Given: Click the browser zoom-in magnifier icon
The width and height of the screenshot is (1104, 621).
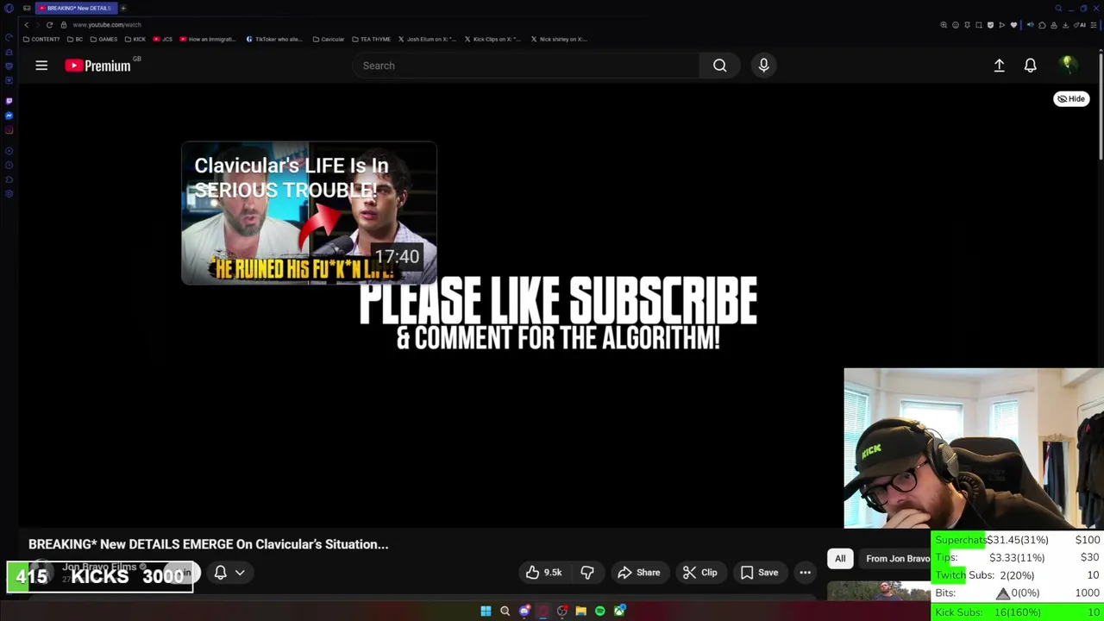Looking at the screenshot, I should coord(944,25).
